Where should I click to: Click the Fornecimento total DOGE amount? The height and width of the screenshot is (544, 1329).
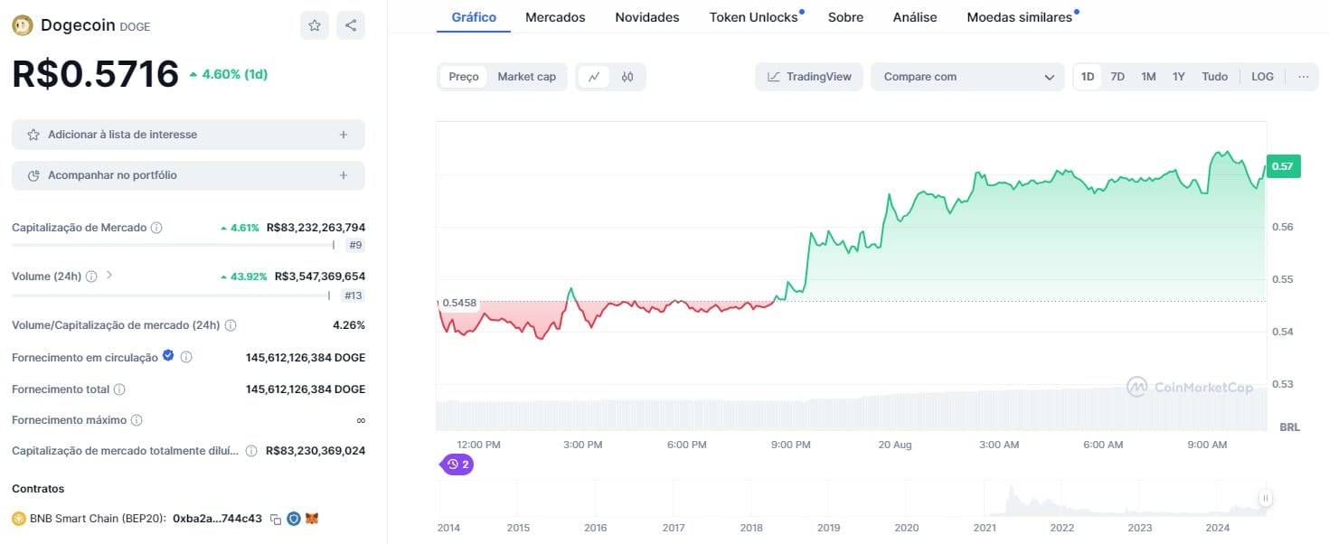click(306, 389)
